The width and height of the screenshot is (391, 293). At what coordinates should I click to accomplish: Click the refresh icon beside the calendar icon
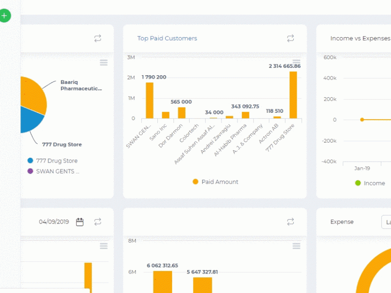click(98, 222)
